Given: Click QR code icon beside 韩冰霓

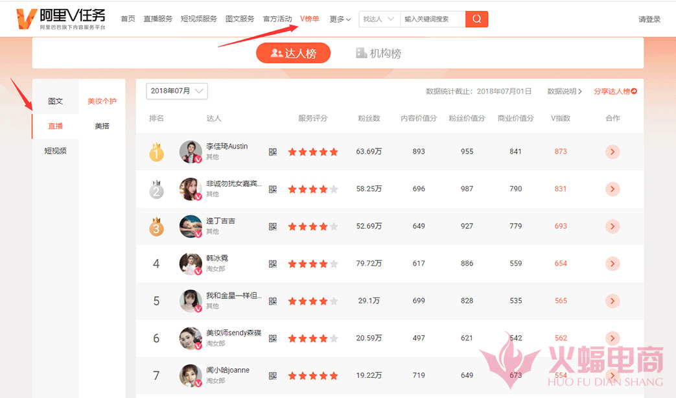Looking at the screenshot, I should point(273,264).
